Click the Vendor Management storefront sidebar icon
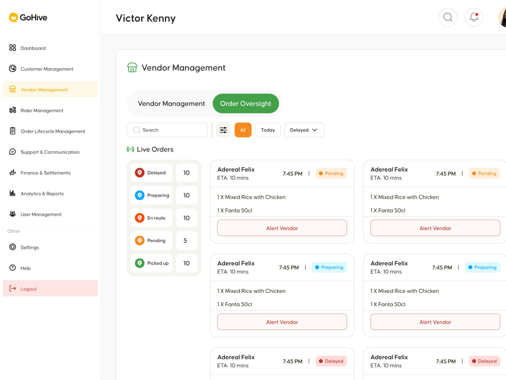The width and height of the screenshot is (506, 380). [13, 89]
